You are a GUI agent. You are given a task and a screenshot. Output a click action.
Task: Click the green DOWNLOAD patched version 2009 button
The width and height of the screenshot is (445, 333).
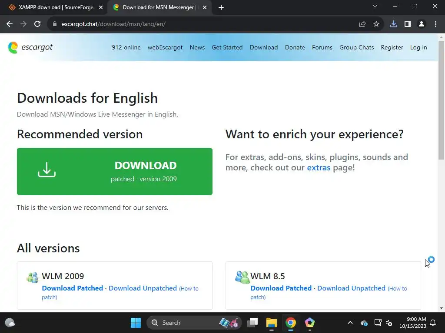click(x=115, y=171)
